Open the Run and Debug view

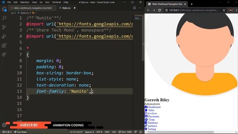(x=4, y=36)
